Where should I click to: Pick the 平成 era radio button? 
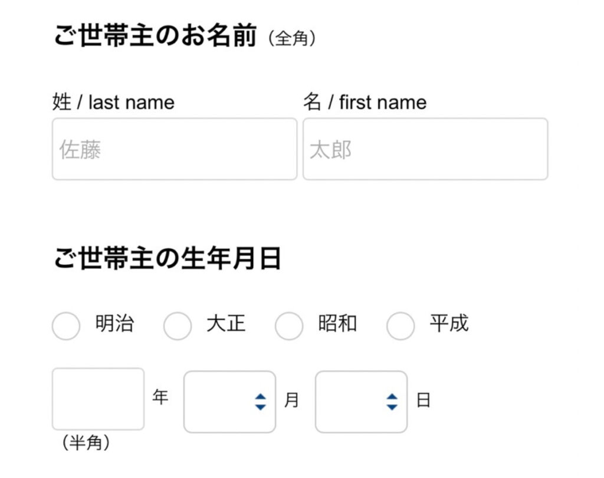point(400,326)
